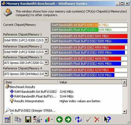Click the context help cursor icon
This screenshot has height=125, width=131.
point(107,119)
